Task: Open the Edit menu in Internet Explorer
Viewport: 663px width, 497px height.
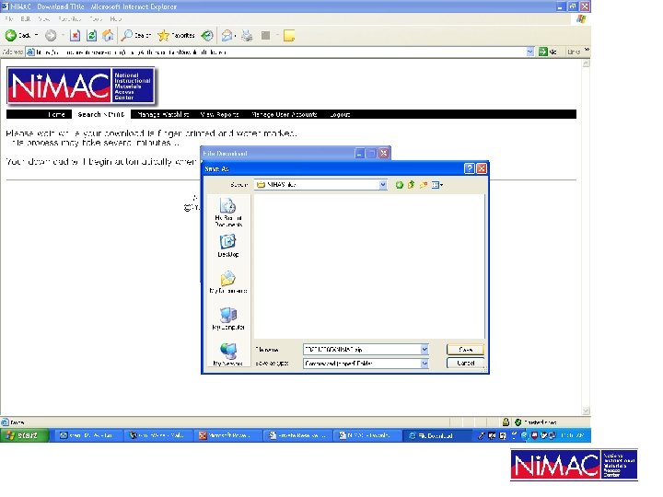Action: [x=26, y=19]
